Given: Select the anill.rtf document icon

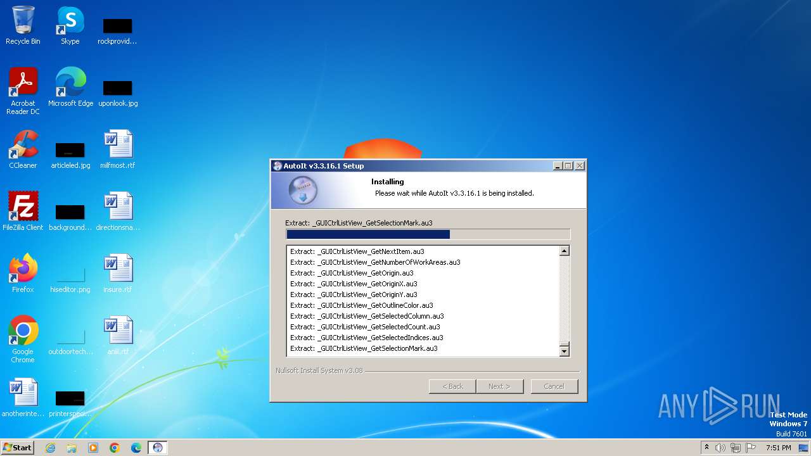Looking at the screenshot, I should (x=118, y=336).
